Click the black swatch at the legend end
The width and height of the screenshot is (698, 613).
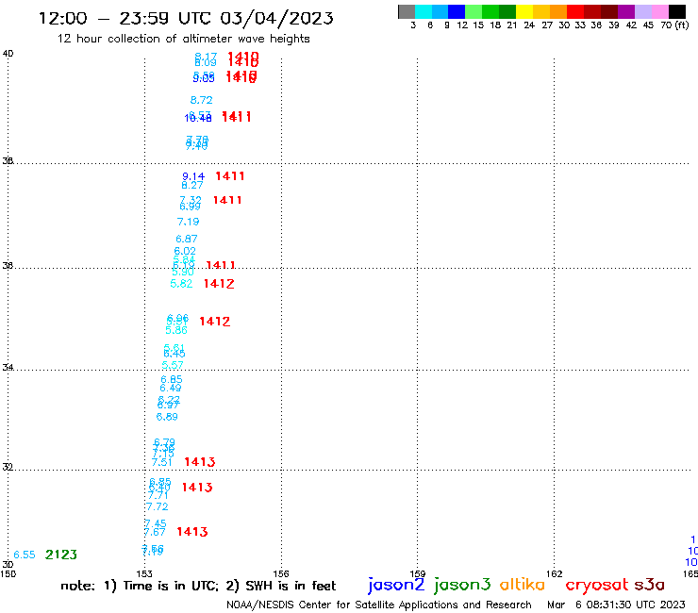pos(676,11)
